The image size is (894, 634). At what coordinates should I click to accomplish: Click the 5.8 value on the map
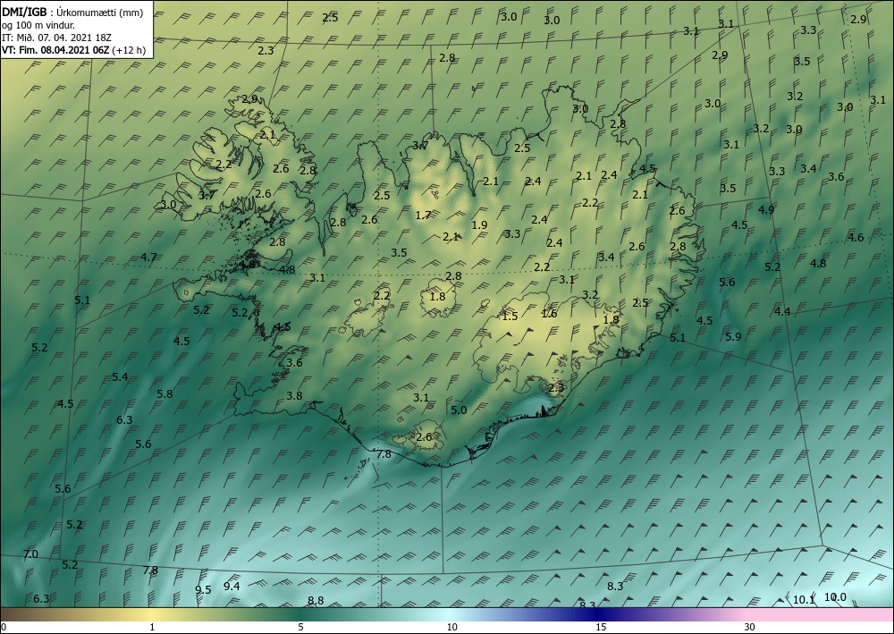click(164, 394)
